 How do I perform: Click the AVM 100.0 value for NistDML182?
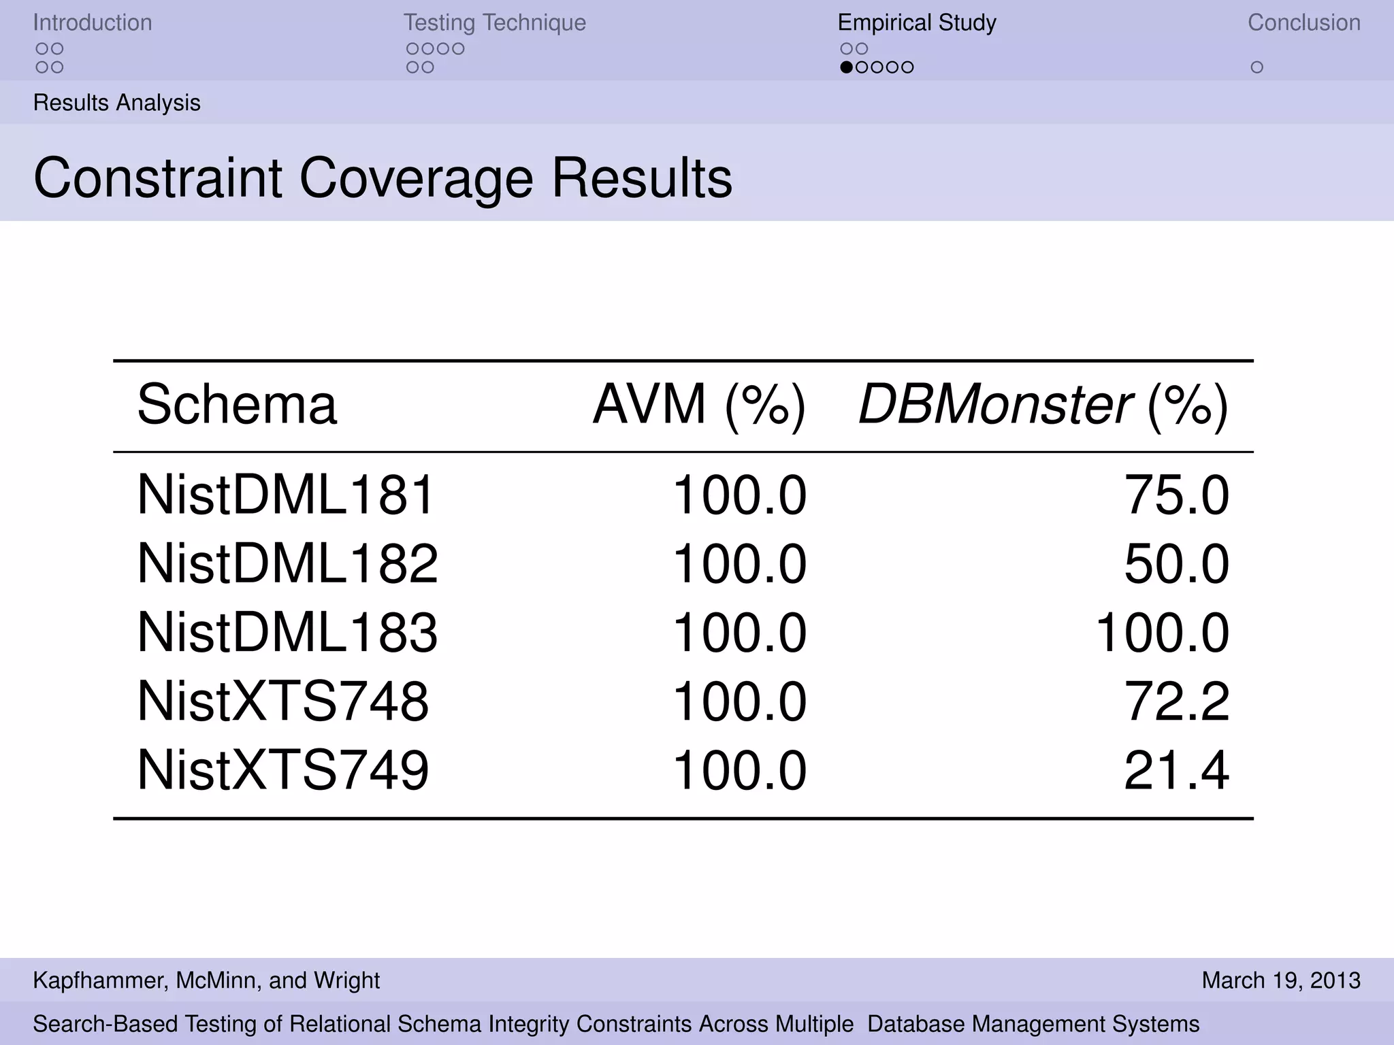[740, 564]
